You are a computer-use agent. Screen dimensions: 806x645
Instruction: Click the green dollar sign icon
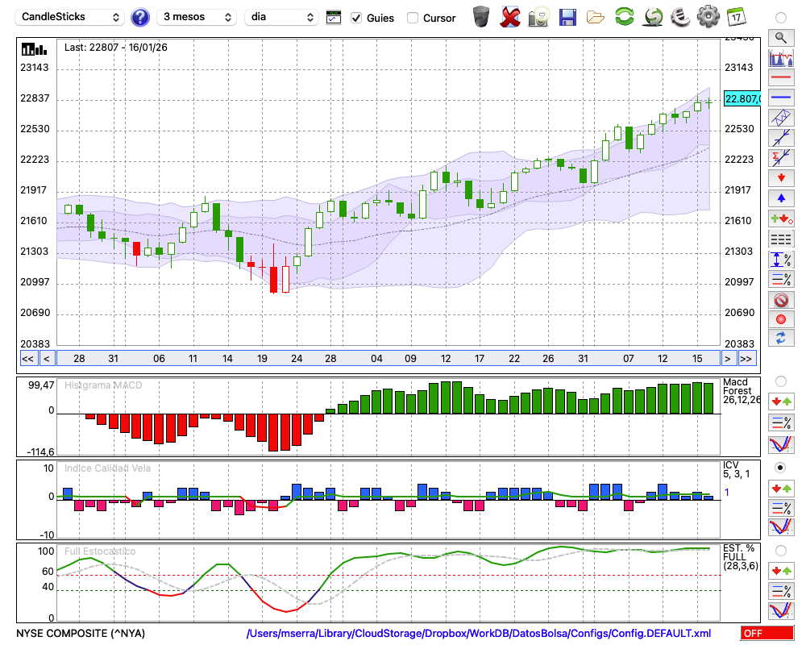(654, 17)
